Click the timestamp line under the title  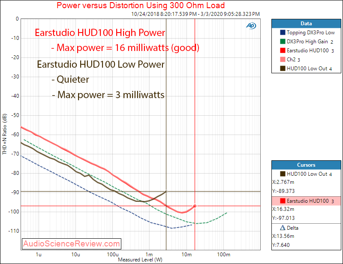pos(196,14)
